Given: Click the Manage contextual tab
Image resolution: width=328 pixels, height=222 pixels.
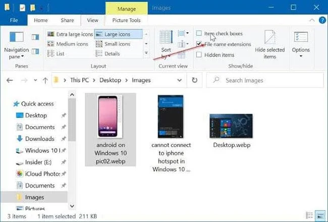Looking at the screenshot, I should [127, 9].
